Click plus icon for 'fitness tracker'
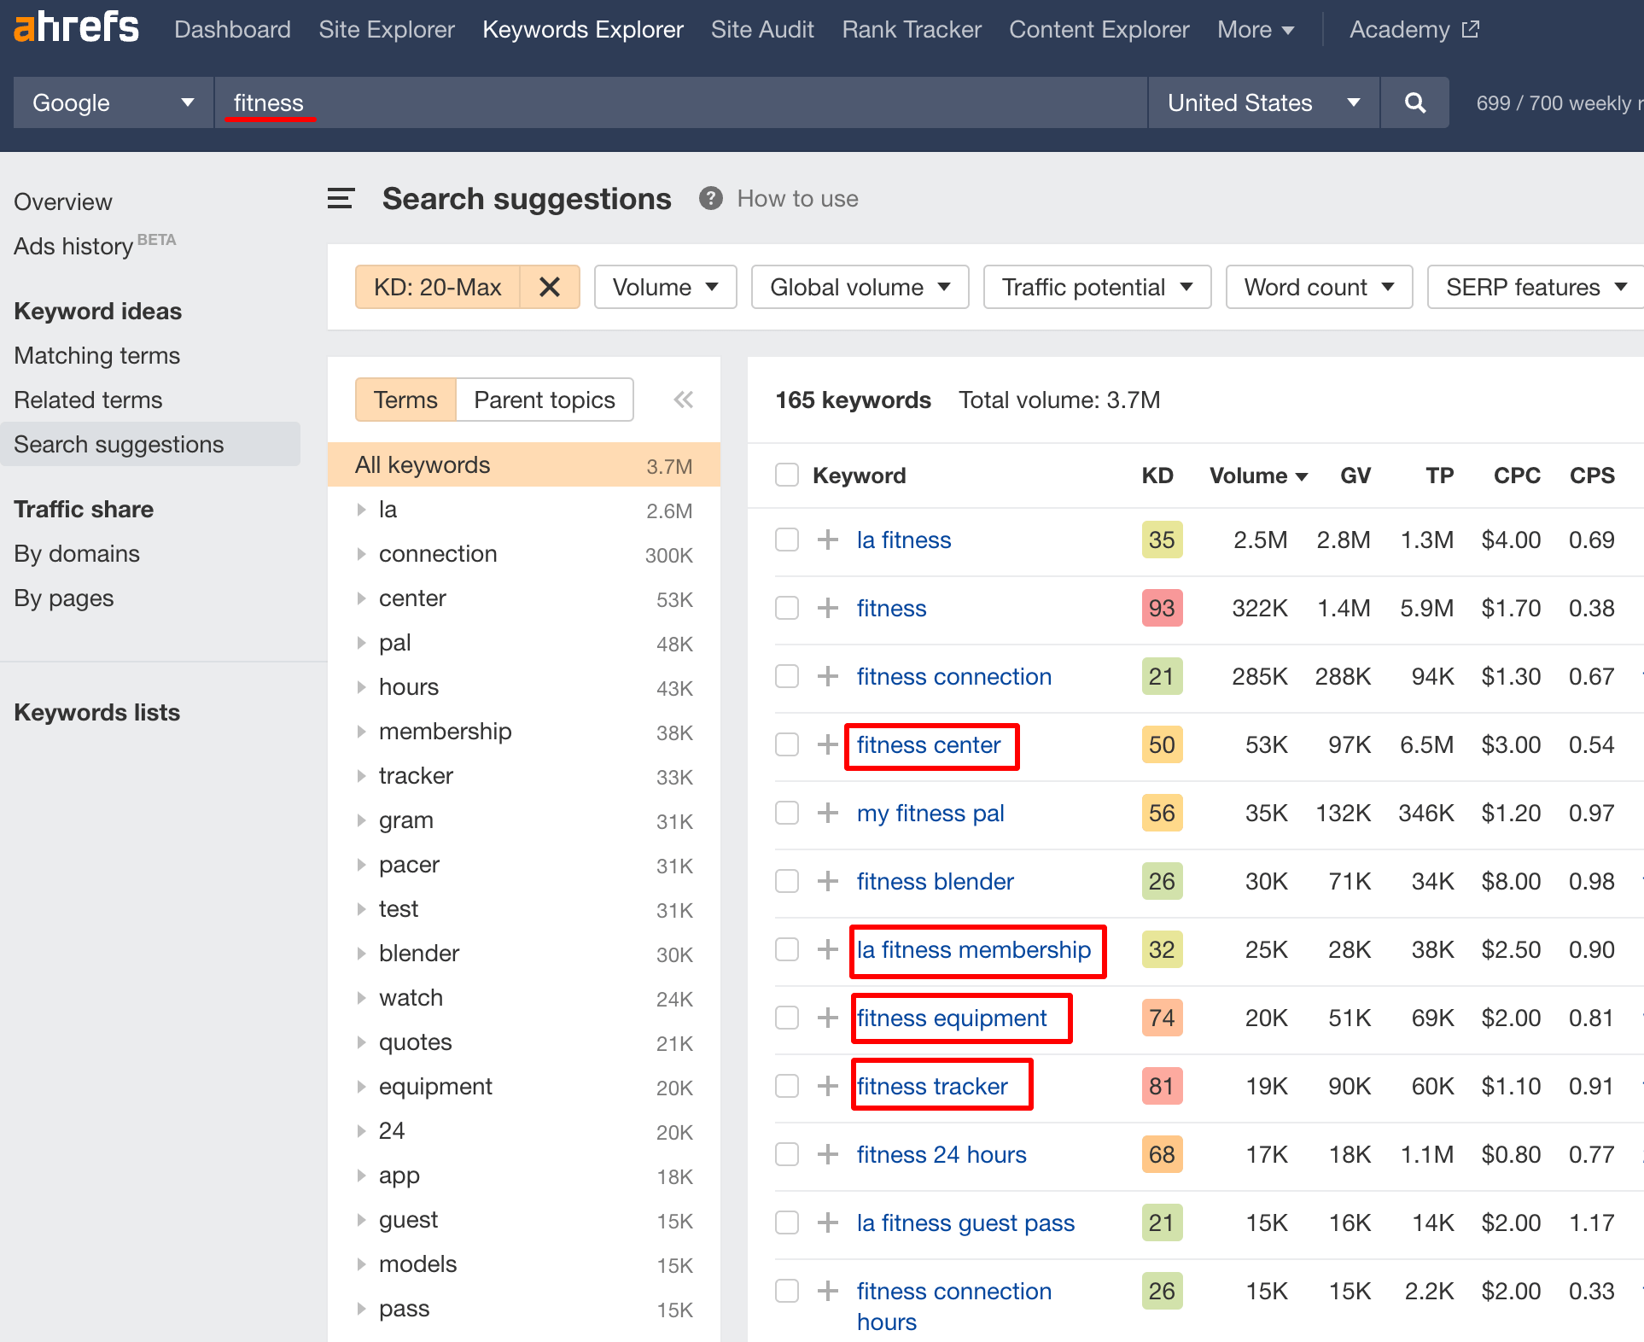 pyautogui.click(x=827, y=1086)
